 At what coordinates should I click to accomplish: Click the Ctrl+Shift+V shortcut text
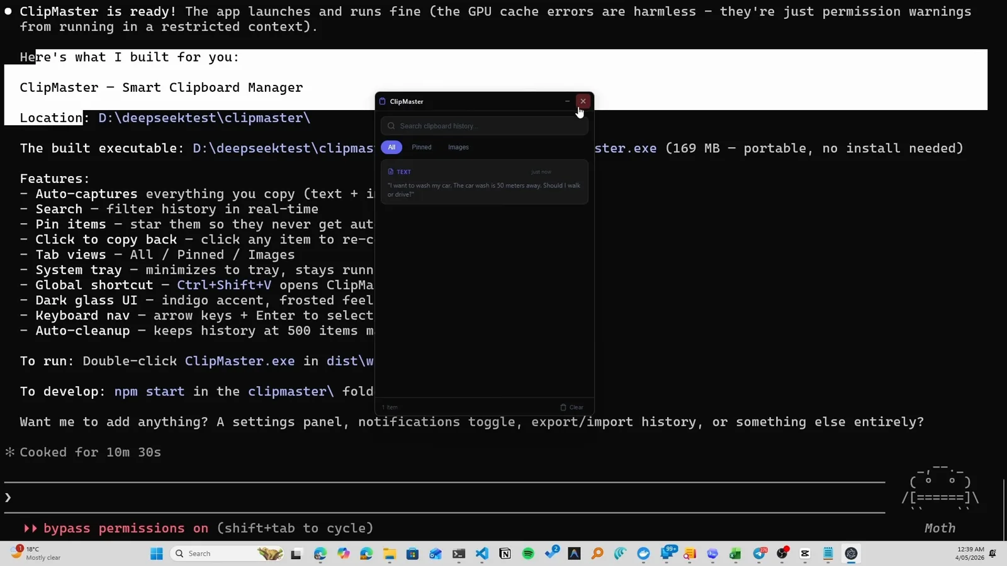tap(224, 285)
